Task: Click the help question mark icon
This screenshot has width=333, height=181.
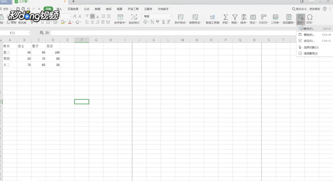Action: point(325,9)
